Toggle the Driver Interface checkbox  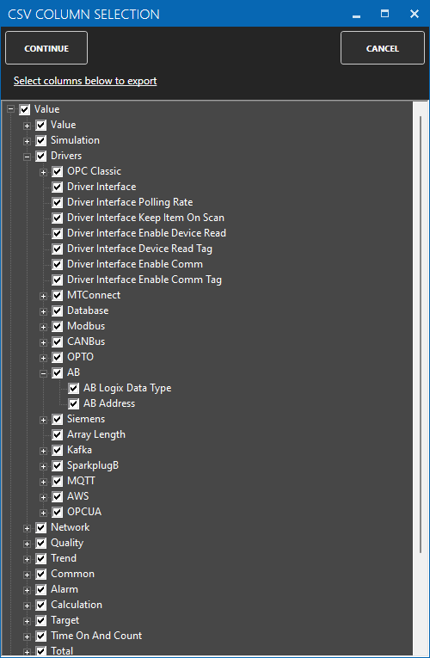tap(58, 188)
